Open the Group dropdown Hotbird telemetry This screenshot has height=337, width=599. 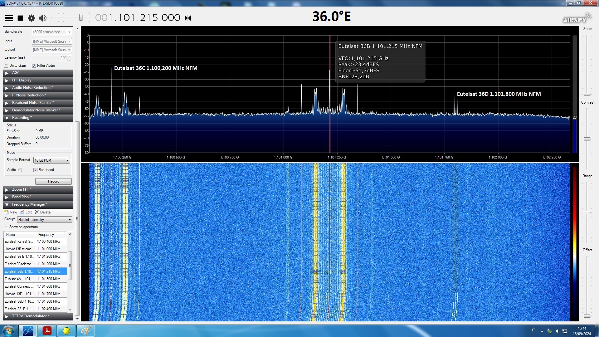click(45, 220)
